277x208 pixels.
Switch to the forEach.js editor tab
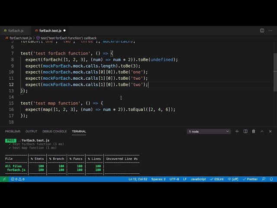(x=16, y=31)
